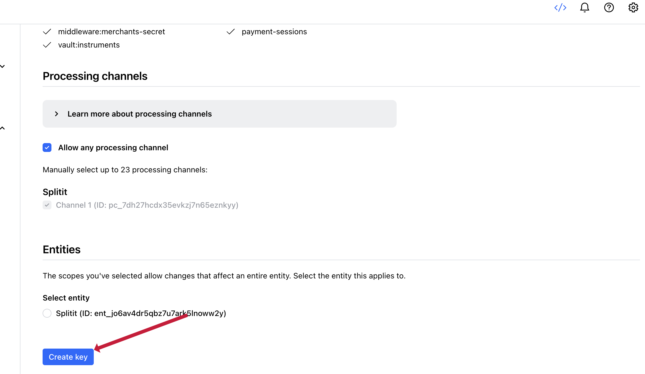Click the vault:instruments checkmark icon
This screenshot has height=374, width=645.
47,45
